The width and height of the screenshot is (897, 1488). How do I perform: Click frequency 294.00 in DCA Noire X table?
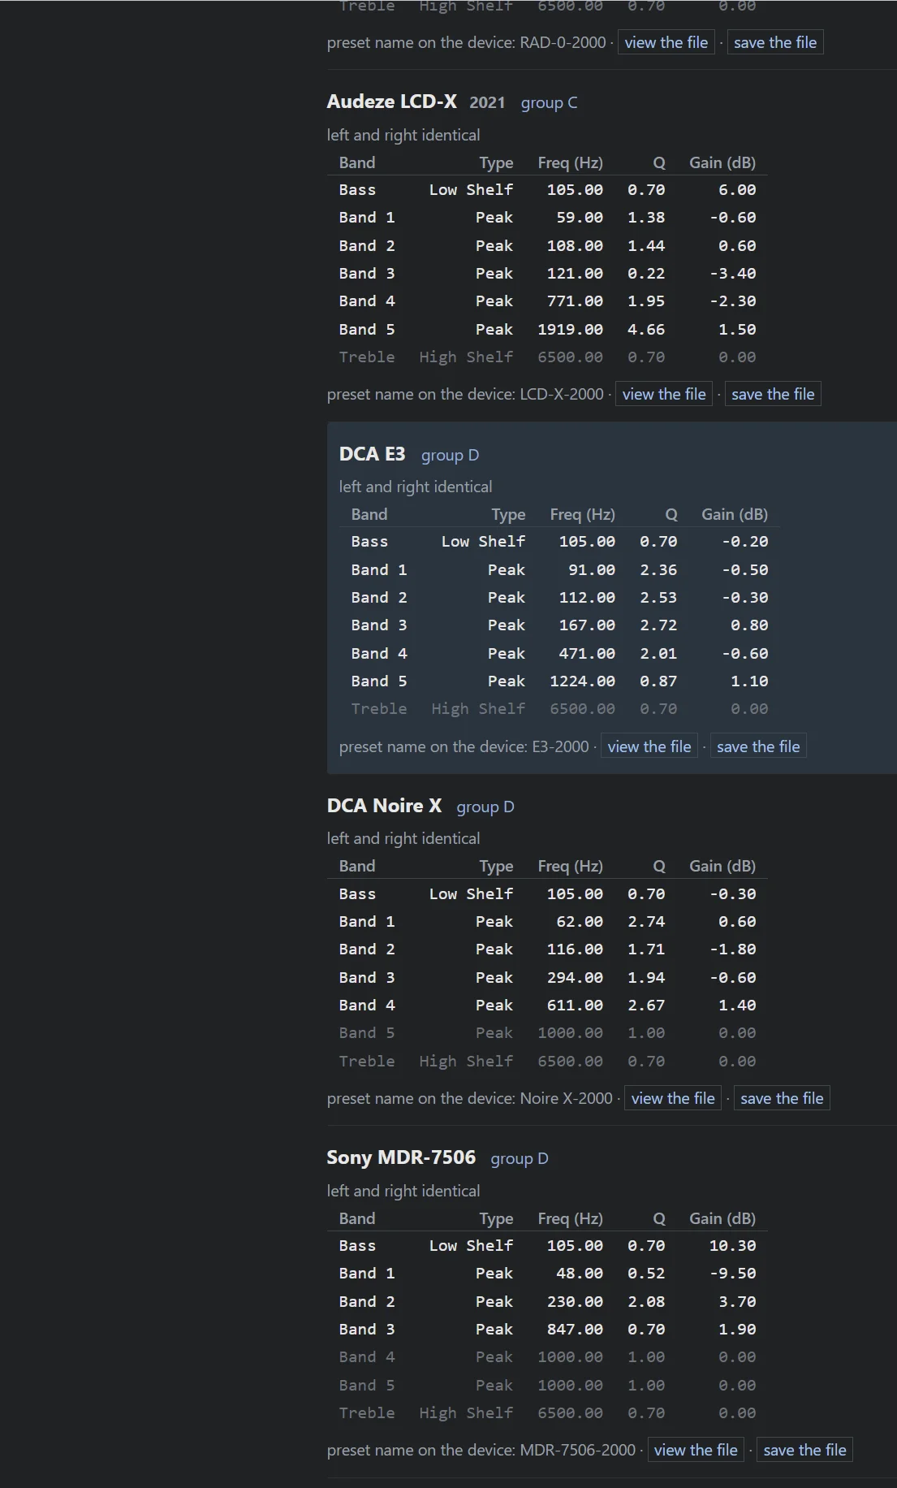click(x=575, y=978)
